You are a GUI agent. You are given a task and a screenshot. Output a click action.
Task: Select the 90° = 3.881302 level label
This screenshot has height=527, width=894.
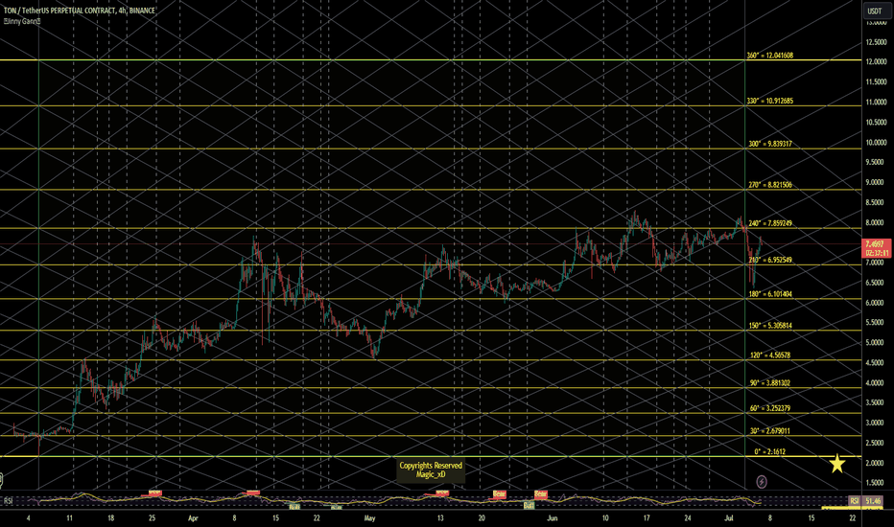pyautogui.click(x=769, y=383)
